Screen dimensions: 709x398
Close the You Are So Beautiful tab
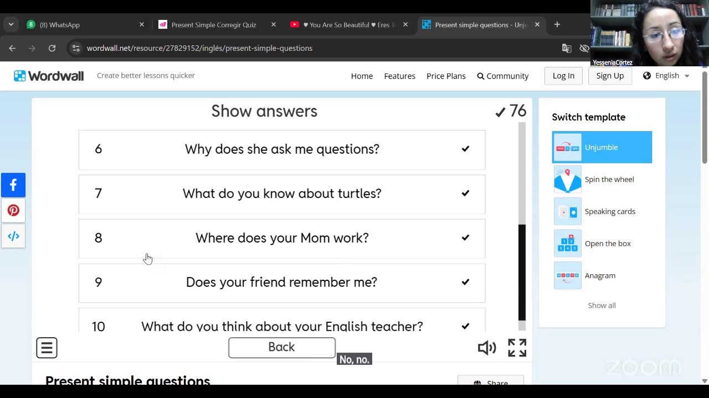pyautogui.click(x=405, y=24)
